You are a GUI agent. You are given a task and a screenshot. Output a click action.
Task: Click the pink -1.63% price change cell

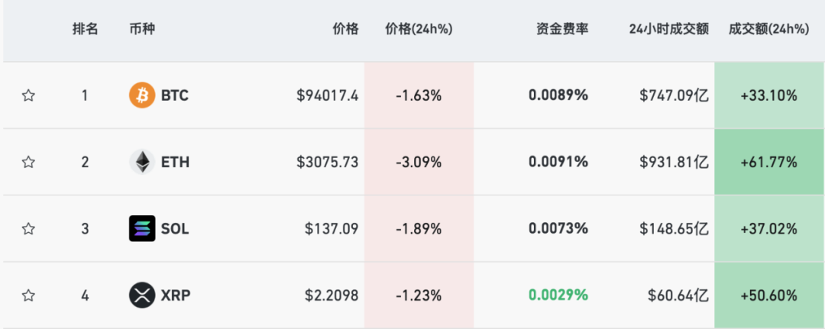point(419,95)
